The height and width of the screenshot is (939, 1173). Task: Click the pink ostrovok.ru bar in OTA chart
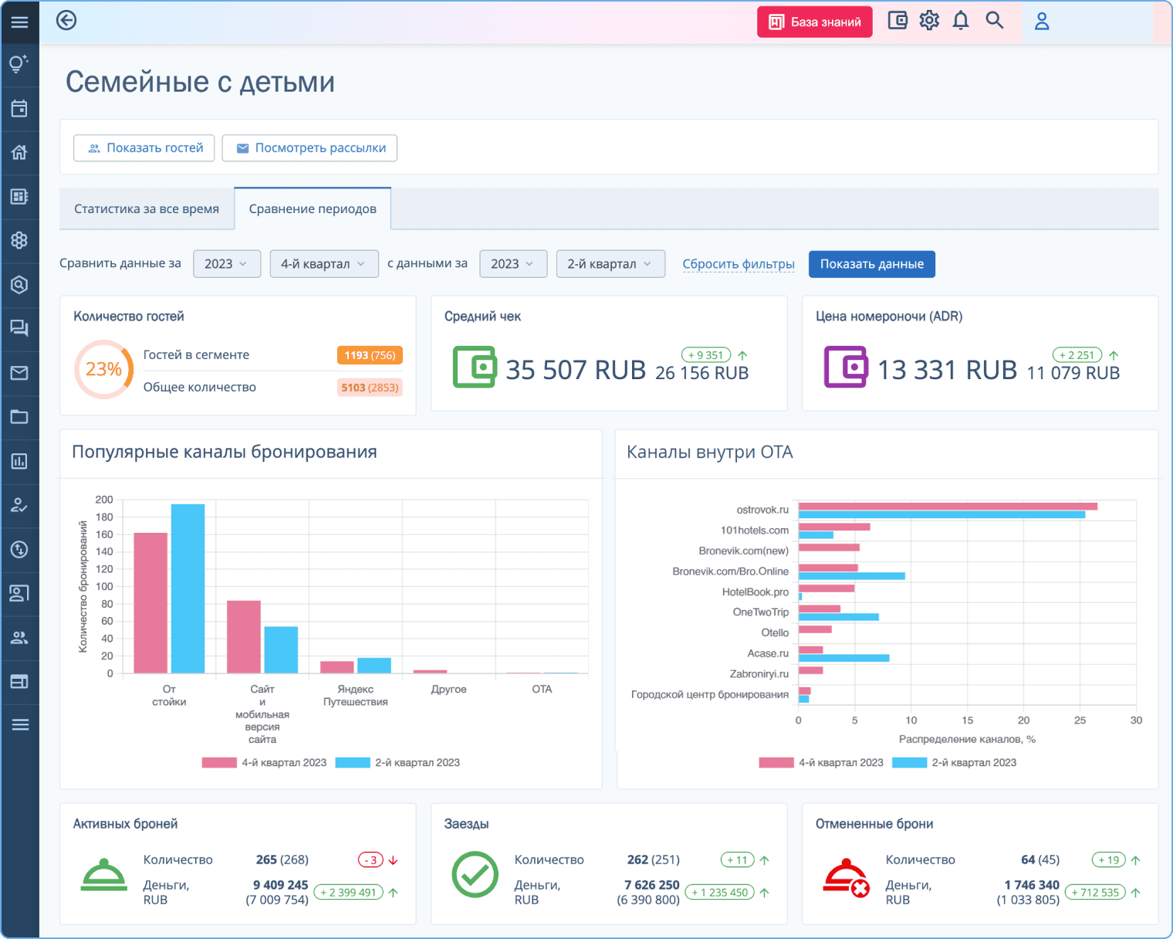pyautogui.click(x=948, y=507)
